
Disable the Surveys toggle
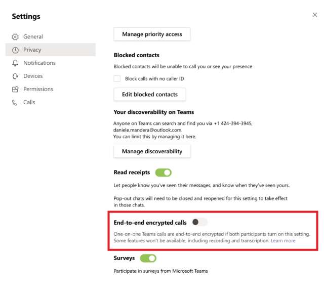[148, 259]
